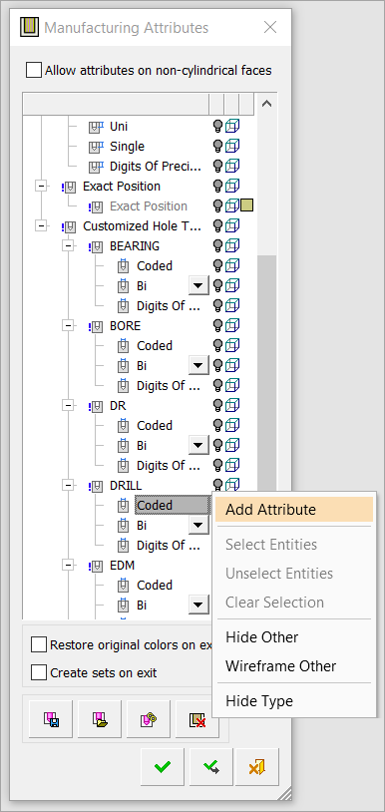Toggle the light bulb visibility beside BORE
Screen dimensions: 385x812
coord(217,326)
